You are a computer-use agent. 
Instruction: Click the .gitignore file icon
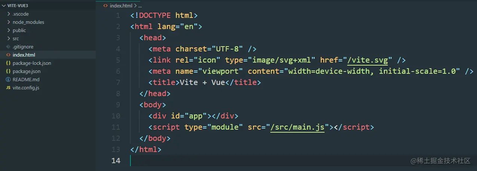[9, 47]
